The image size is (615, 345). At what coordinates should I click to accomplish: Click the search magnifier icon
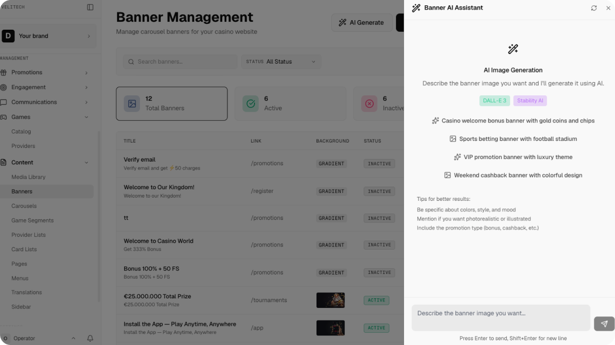tap(131, 61)
